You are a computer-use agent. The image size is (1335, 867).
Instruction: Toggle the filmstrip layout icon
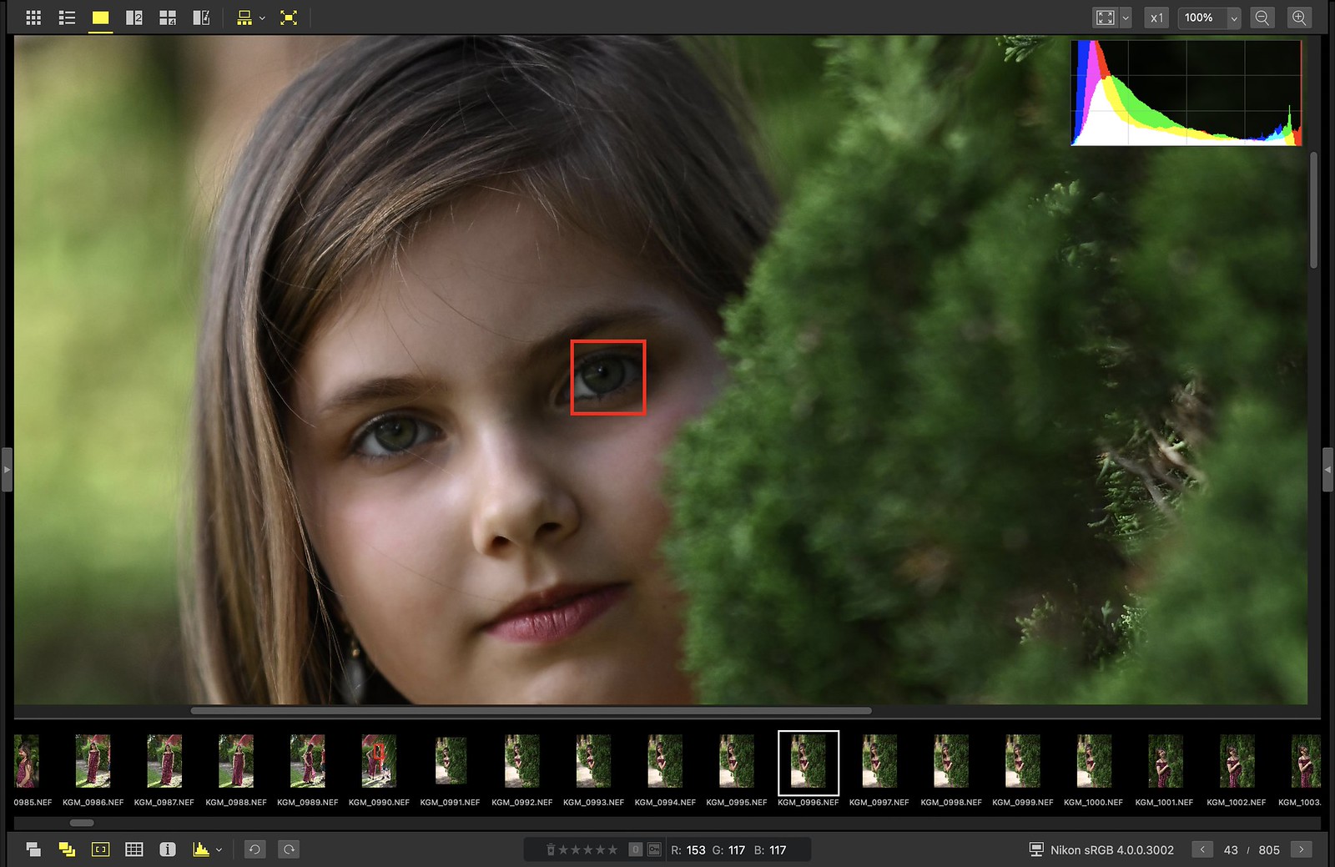point(244,18)
